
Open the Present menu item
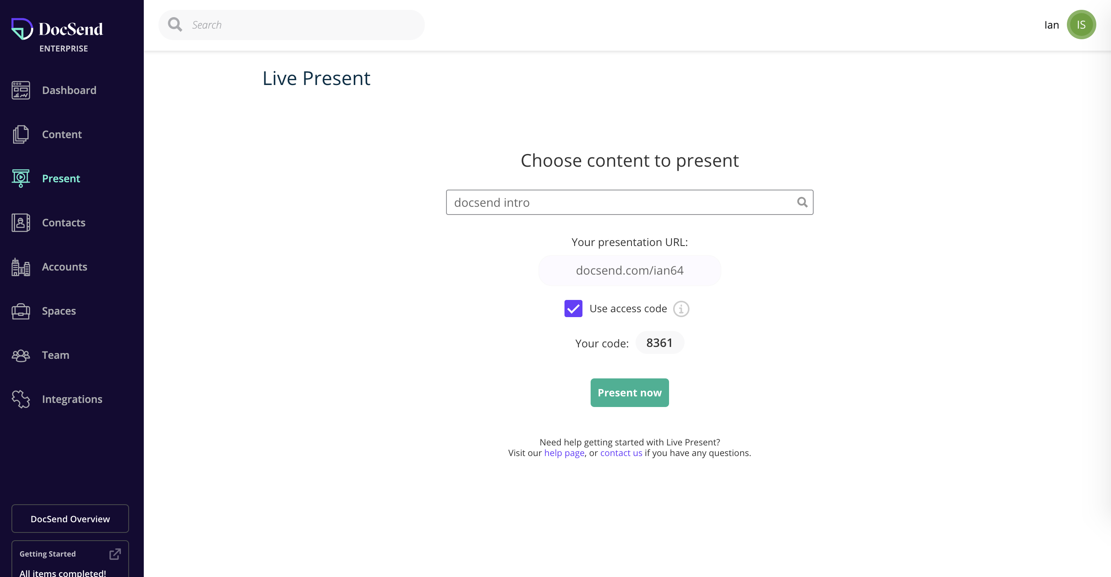61,178
